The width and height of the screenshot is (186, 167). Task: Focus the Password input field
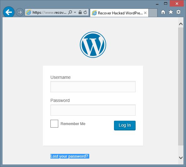[93, 110]
